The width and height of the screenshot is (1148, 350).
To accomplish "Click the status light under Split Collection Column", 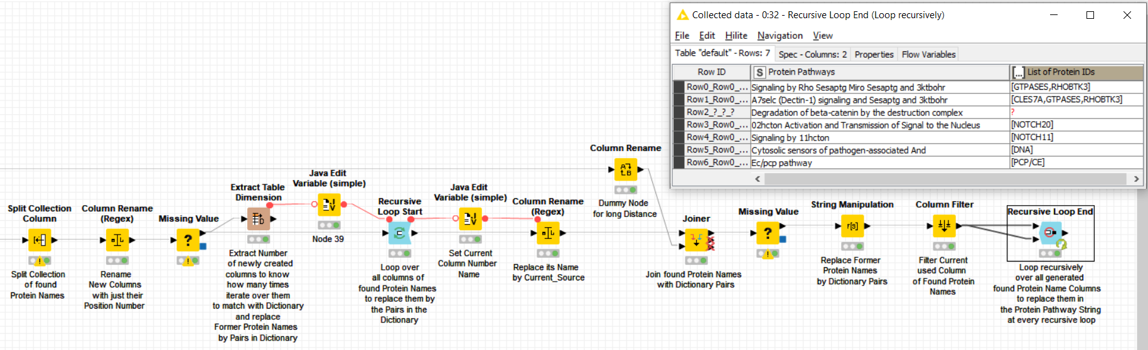I will click(39, 260).
